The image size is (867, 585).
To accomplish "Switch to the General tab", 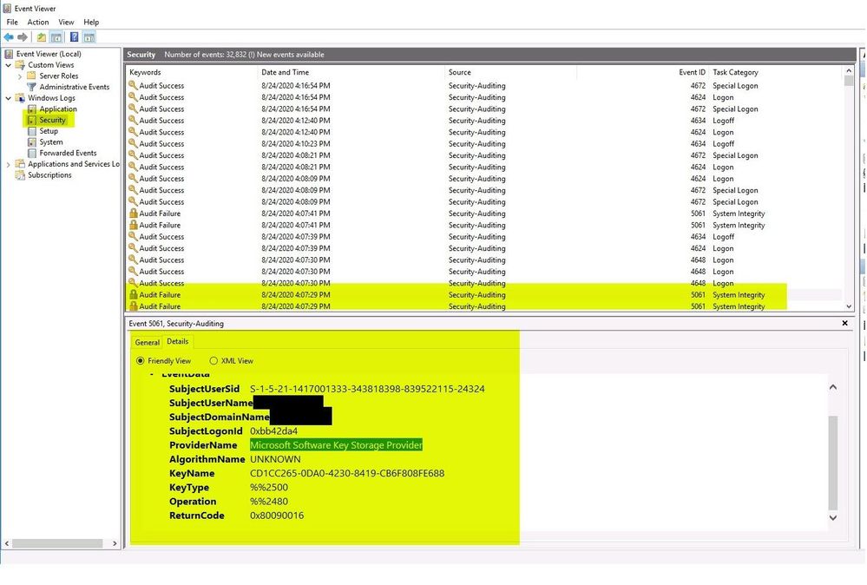I will coord(147,342).
